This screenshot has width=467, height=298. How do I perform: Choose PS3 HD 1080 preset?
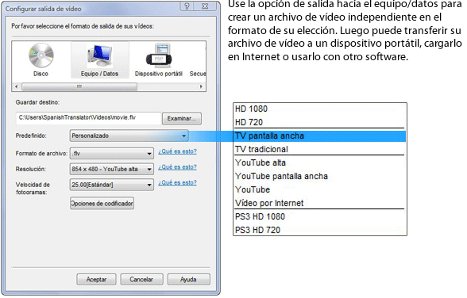[319, 216]
